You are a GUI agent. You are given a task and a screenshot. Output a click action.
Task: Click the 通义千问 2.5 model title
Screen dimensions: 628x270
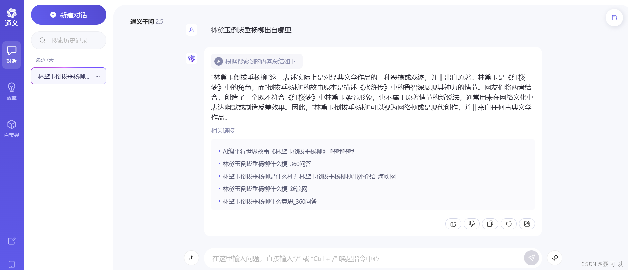pos(147,22)
